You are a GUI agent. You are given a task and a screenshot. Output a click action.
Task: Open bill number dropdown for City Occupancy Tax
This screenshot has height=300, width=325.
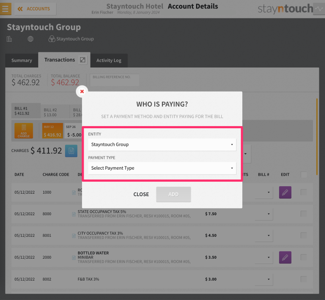[x=264, y=236]
